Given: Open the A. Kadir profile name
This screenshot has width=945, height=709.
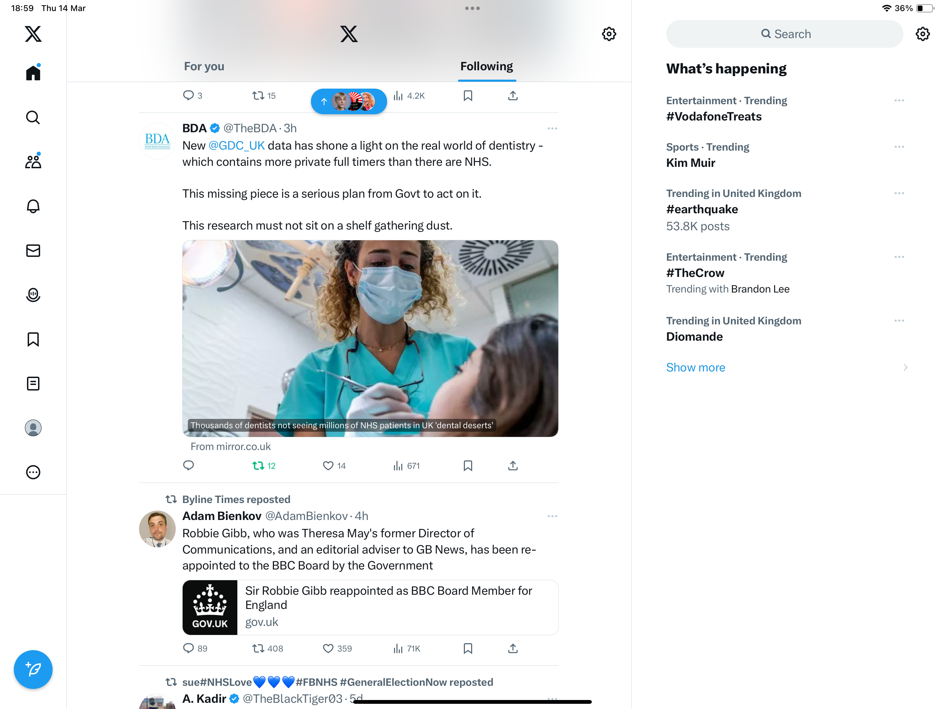Looking at the screenshot, I should [x=204, y=698].
